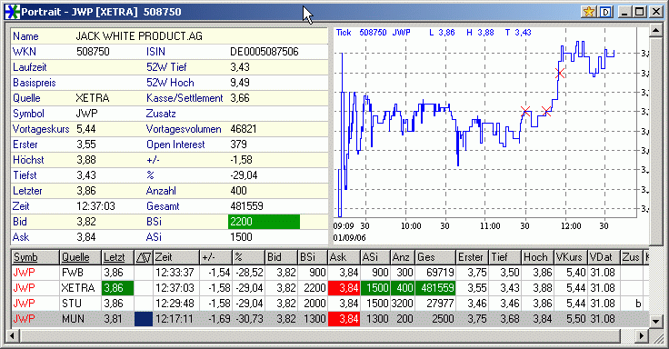
Task: Click green 481559 cell in XETRA row
Action: (x=435, y=288)
